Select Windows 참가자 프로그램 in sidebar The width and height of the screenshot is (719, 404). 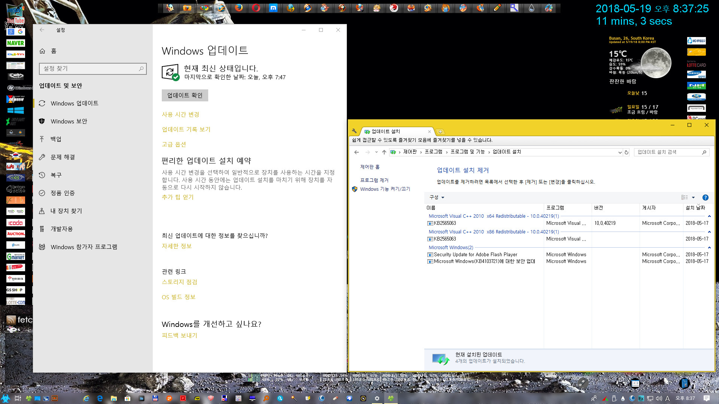[93, 247]
